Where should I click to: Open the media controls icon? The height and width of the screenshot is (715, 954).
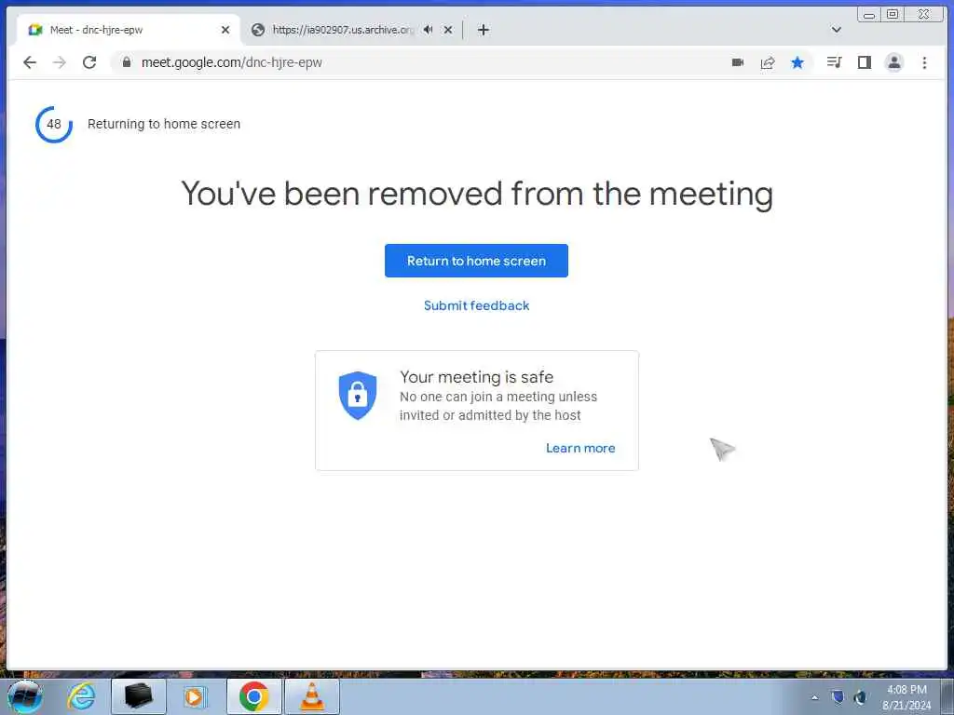834,62
